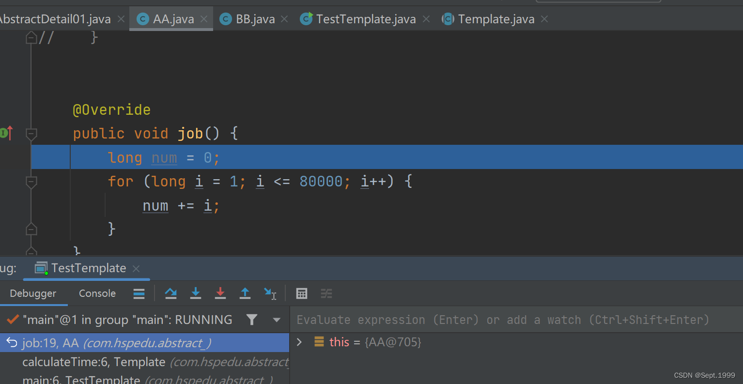The image size is (743, 384).
Task: Open the BB.java editor tab
Action: 247,19
